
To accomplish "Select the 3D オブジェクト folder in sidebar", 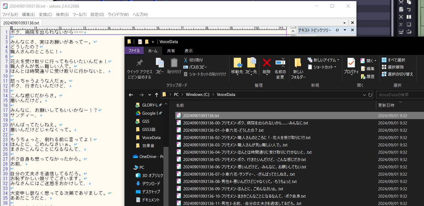I will [x=149, y=175].
